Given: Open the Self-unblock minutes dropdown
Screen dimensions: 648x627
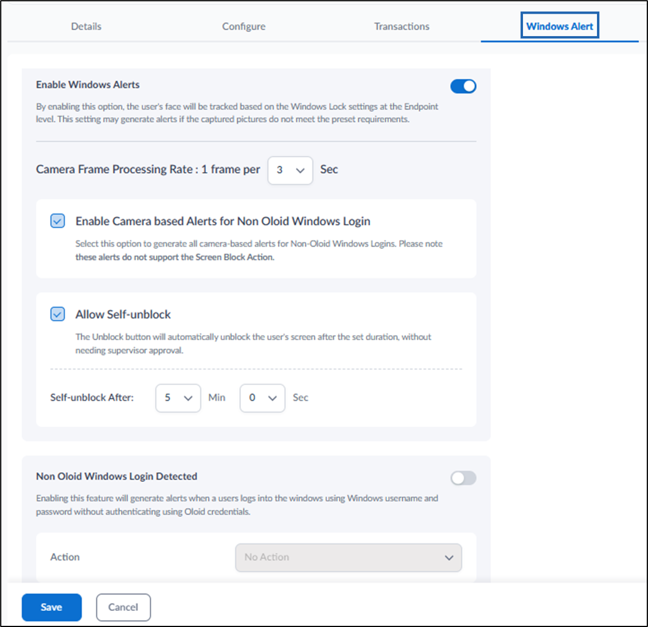Looking at the screenshot, I should [x=178, y=398].
